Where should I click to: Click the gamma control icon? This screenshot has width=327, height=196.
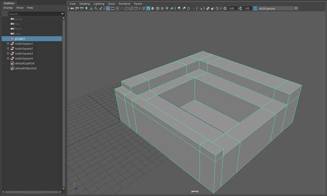(x=240, y=9)
